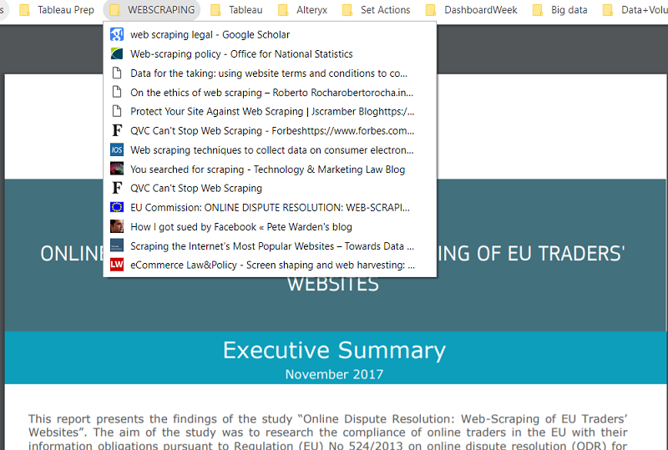Open the Forbes QVC bookmark with URL
Screen dimensions: 668x450
click(270, 130)
